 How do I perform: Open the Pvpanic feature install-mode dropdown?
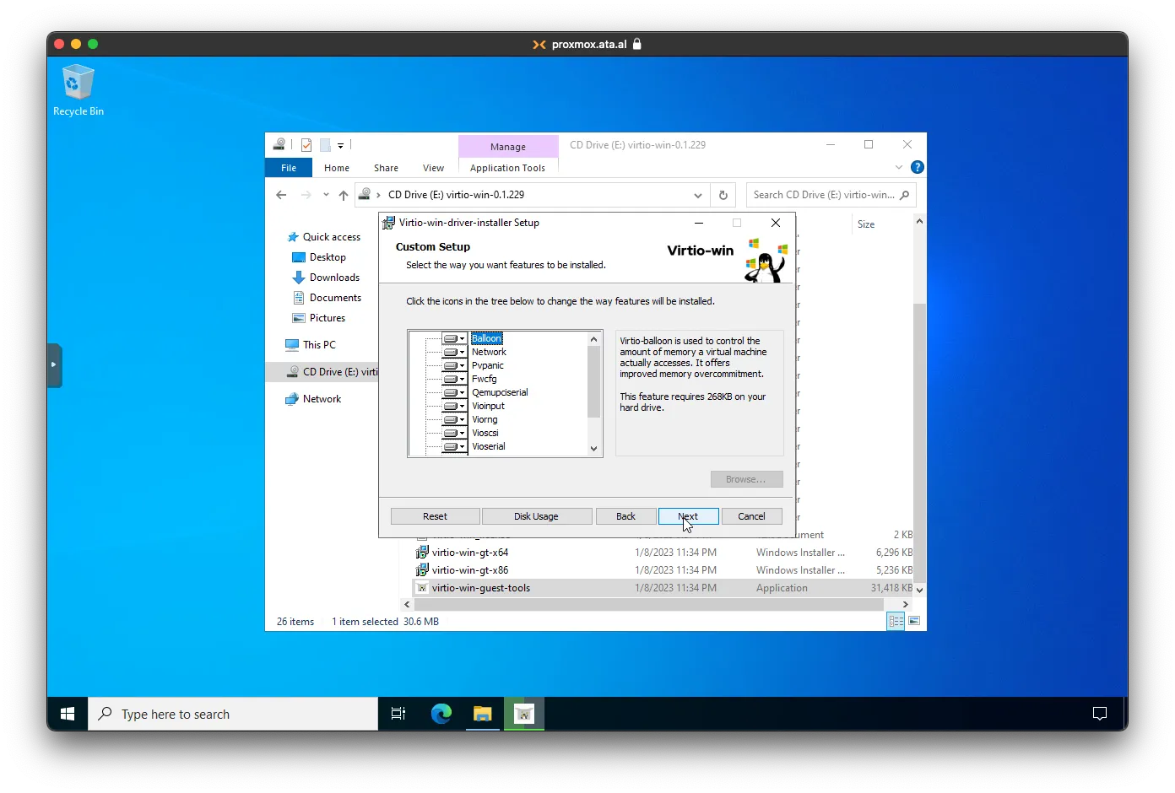455,365
